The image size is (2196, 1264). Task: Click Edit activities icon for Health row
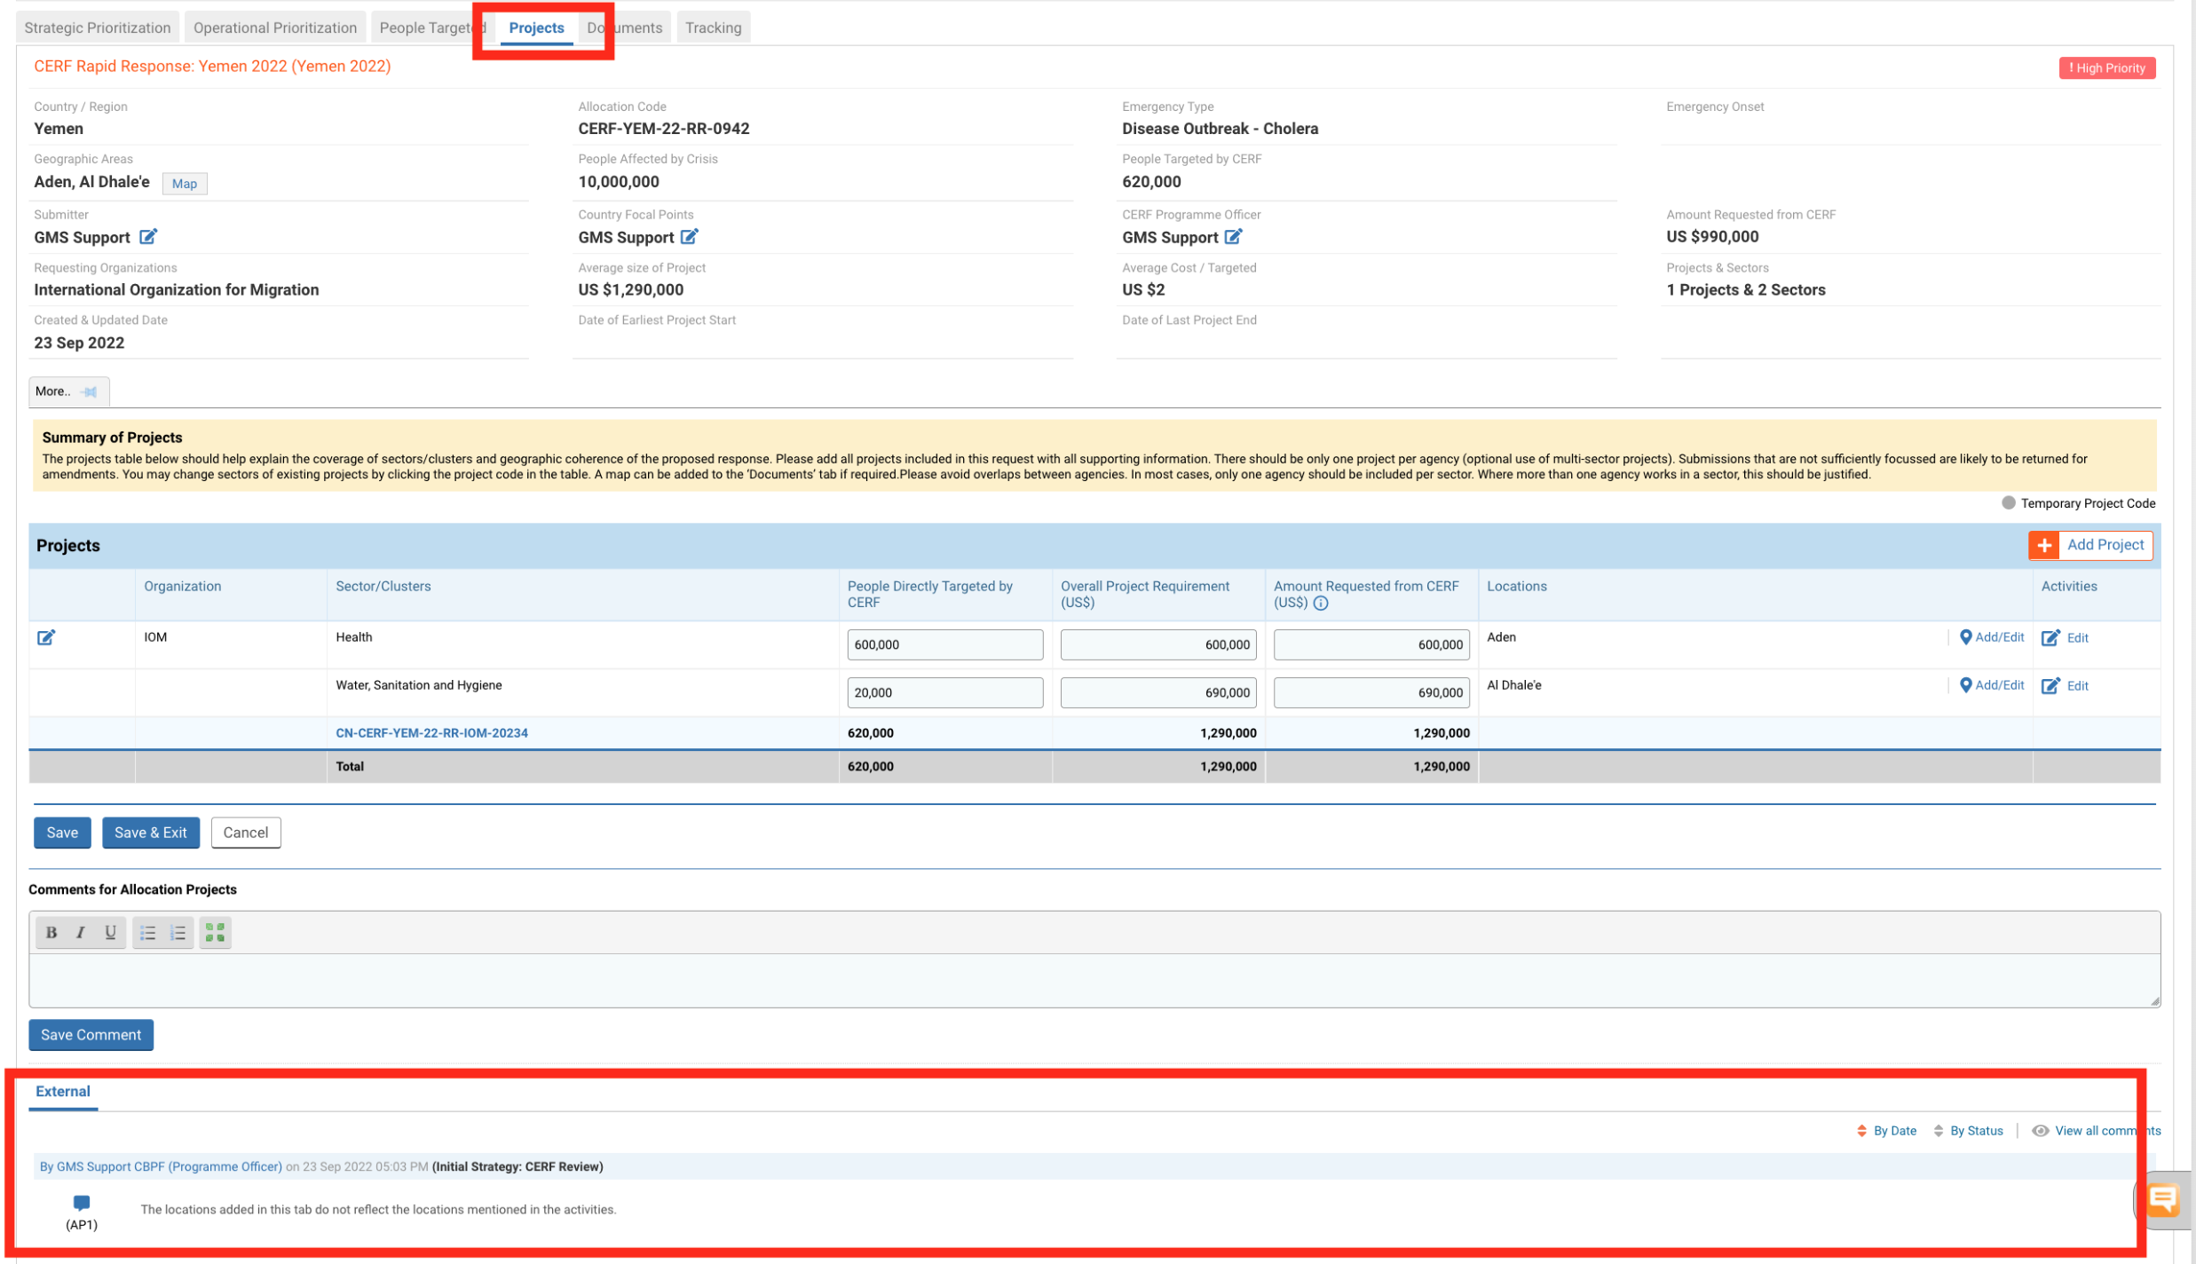pos(2050,638)
